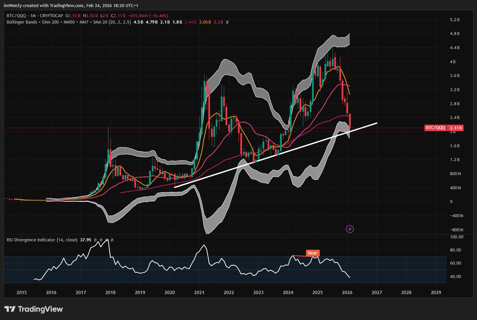The image size is (477, 320).
Task: Click the 60.00 RSI axis label
Action: 456,263
